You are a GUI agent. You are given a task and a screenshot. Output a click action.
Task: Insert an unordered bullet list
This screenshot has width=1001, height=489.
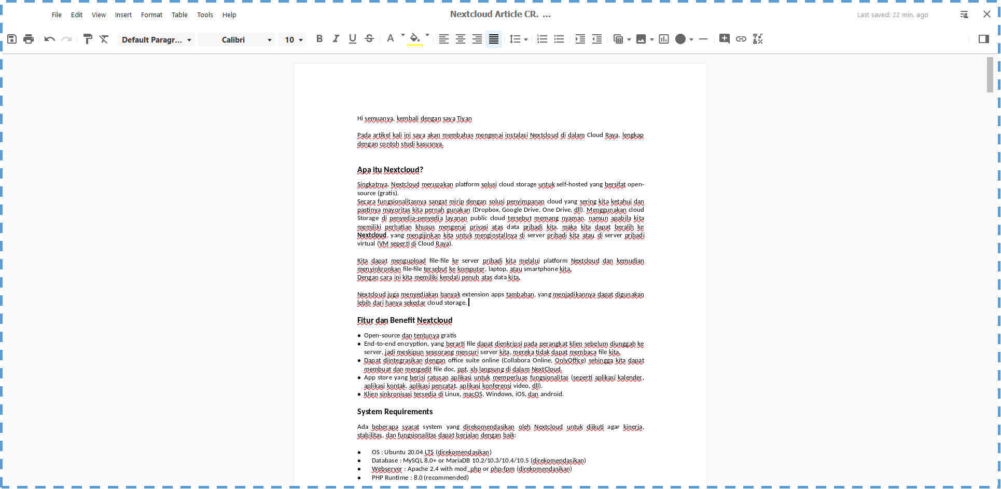(559, 39)
